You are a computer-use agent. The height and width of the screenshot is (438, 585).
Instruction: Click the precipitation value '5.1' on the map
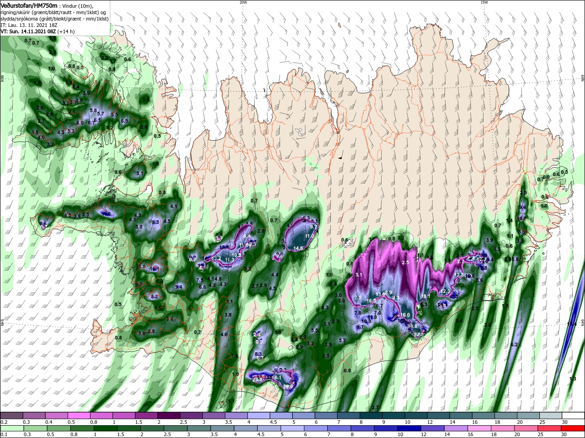(140, 174)
